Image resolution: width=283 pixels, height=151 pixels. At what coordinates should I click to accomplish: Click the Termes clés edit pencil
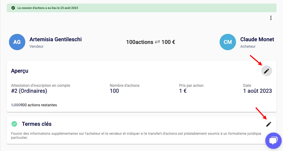coord(269,124)
